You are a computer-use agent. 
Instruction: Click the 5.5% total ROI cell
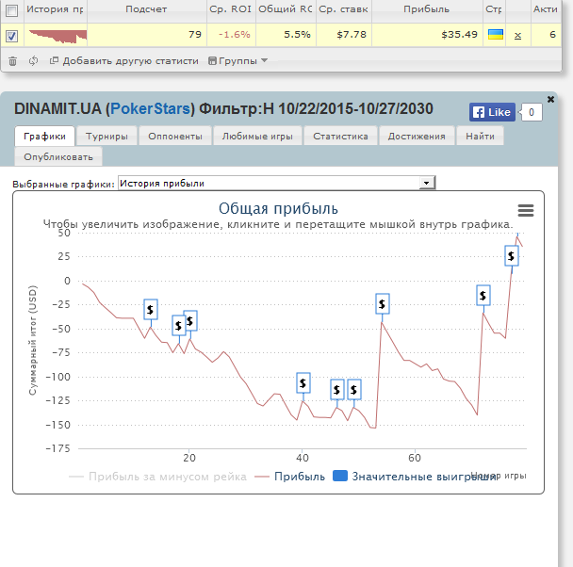(286, 35)
